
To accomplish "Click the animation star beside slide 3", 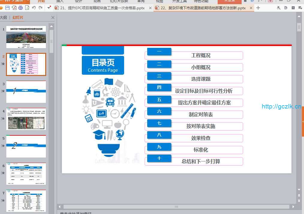I will coord(3,91).
